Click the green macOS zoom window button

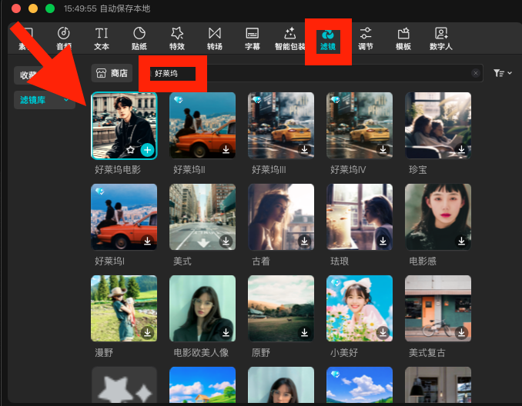(x=50, y=8)
